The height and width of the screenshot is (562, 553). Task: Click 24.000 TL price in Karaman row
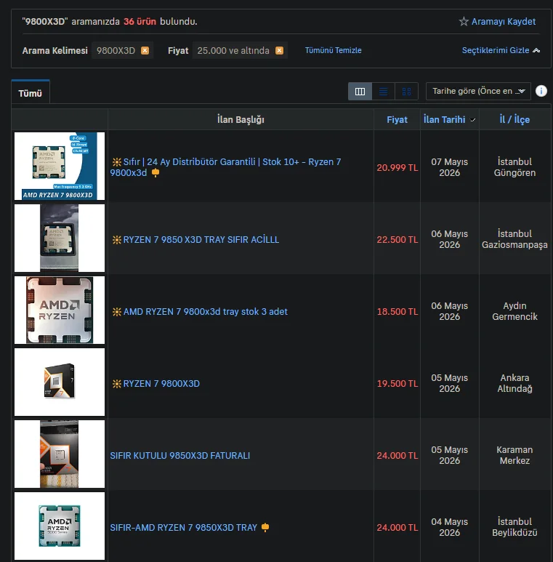tap(397, 456)
